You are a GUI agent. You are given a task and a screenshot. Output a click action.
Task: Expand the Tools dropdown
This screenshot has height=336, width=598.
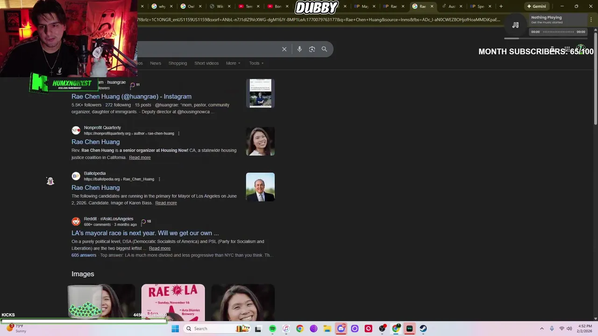256,63
